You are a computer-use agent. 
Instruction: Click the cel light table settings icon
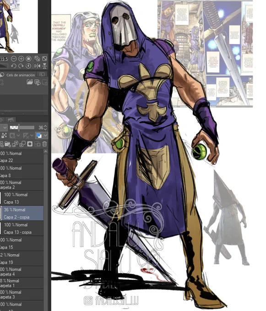pyautogui.click(x=38, y=82)
